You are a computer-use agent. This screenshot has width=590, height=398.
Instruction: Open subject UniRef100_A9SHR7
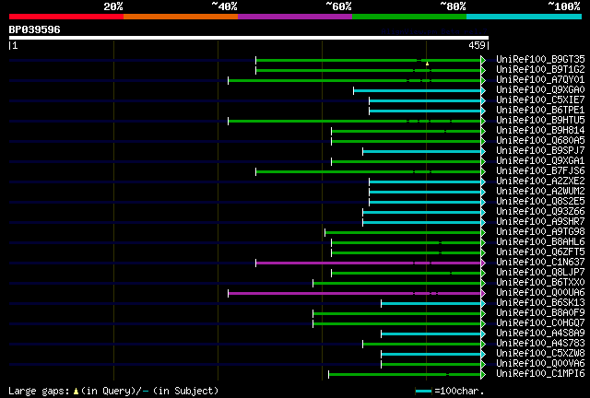[540, 221]
